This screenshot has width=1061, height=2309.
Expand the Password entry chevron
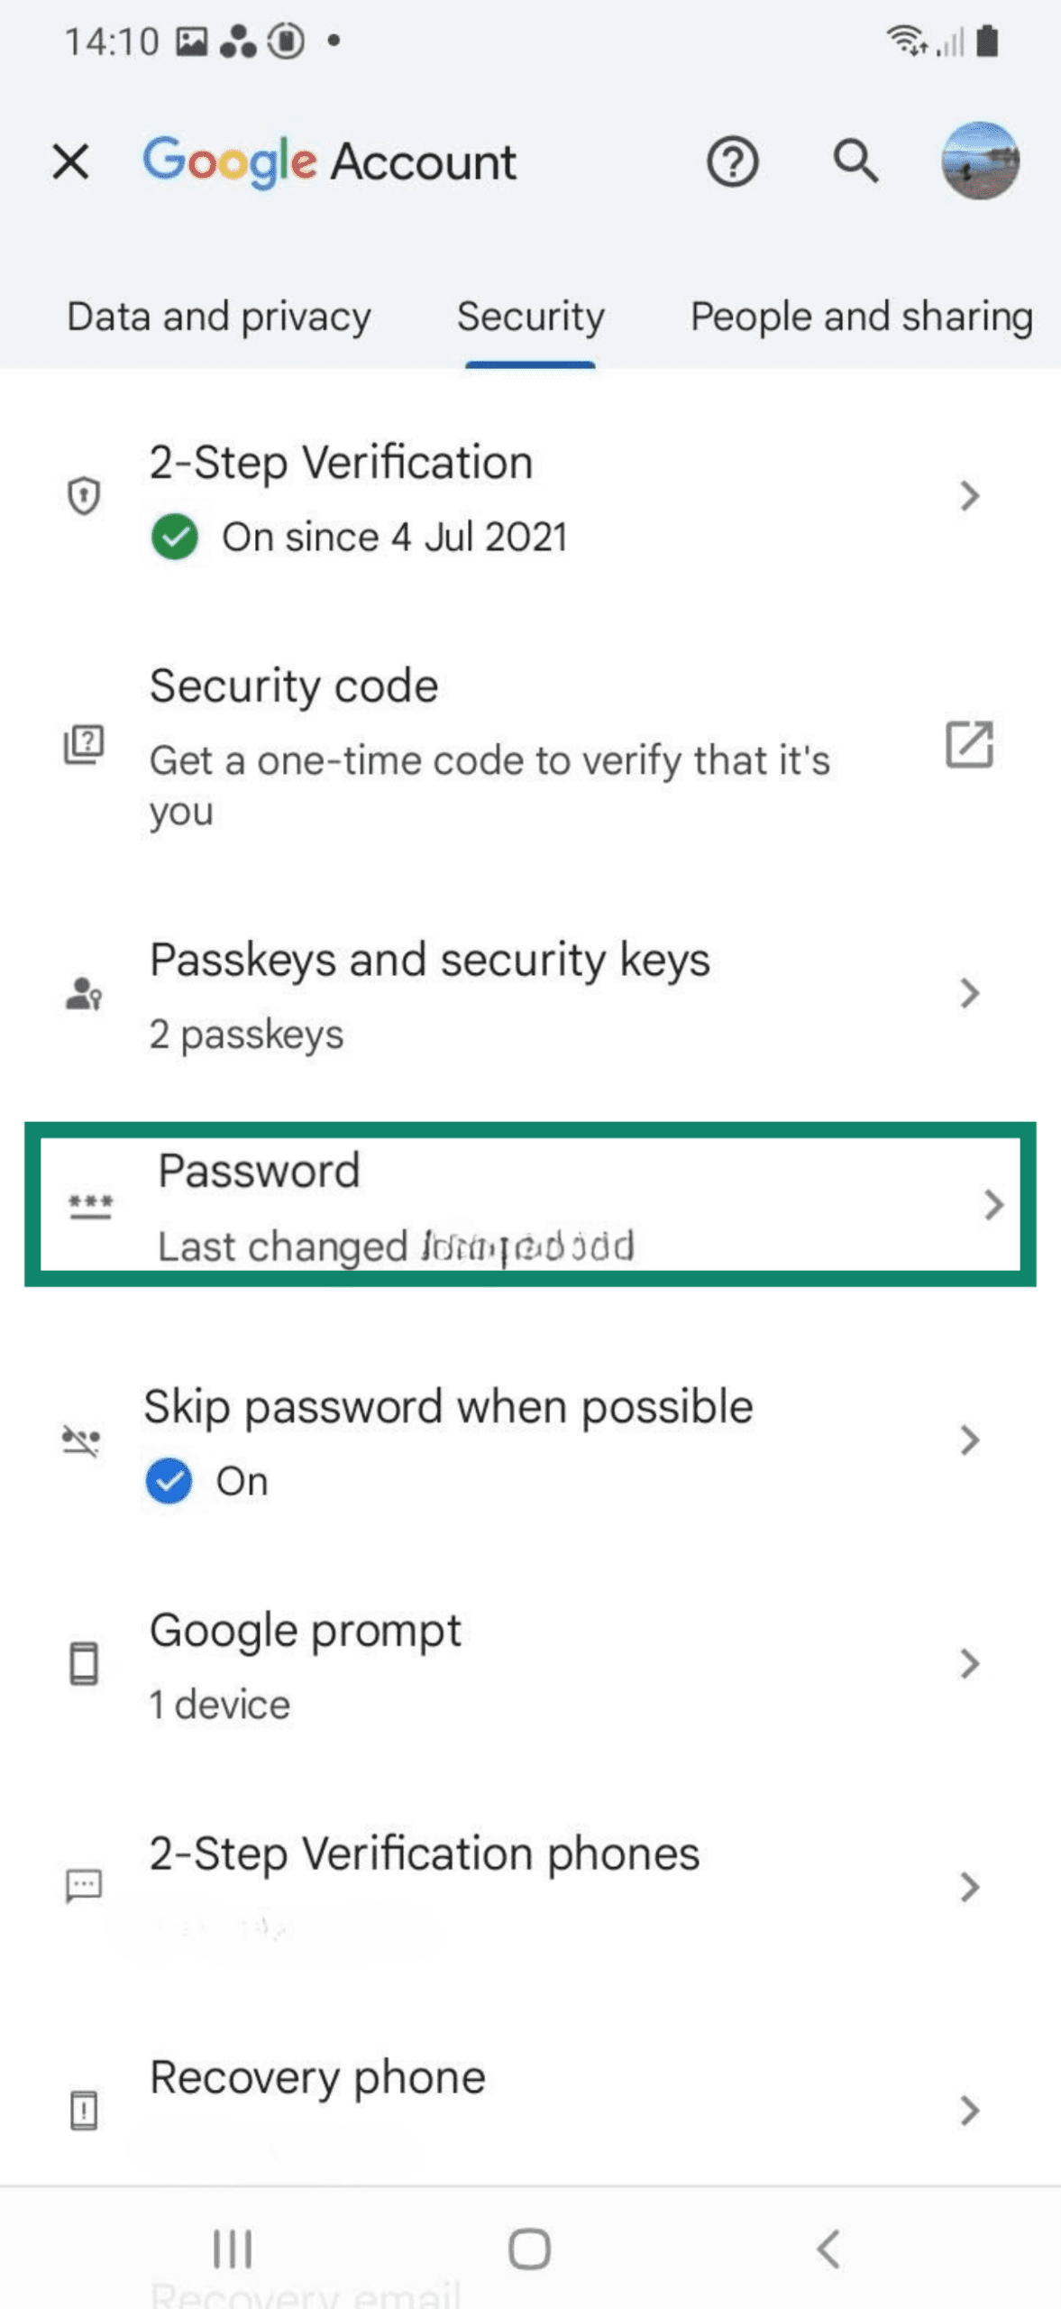994,1204
